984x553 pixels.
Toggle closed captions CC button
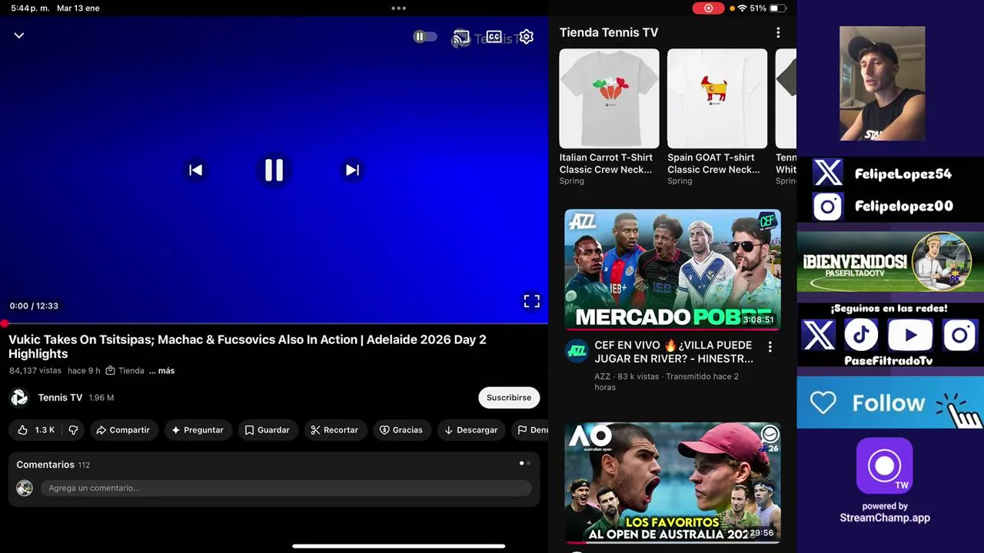(494, 37)
